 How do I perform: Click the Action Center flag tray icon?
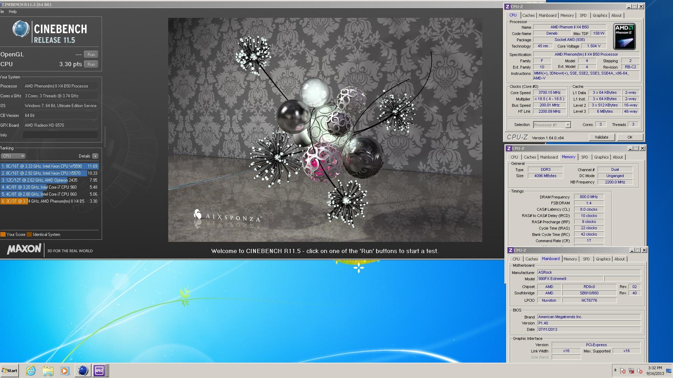point(623,371)
